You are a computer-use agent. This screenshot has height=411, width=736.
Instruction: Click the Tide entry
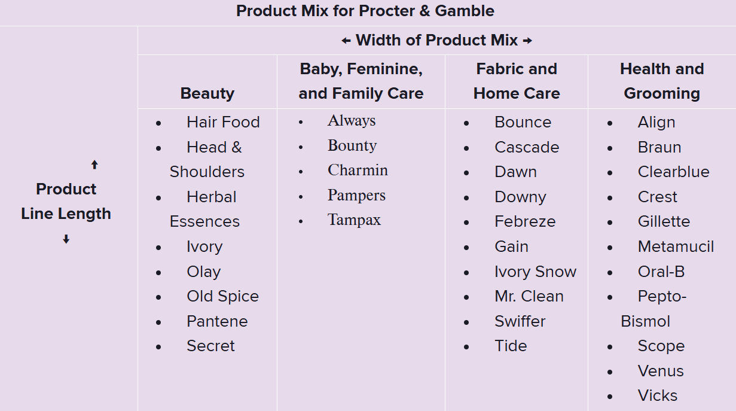511,346
